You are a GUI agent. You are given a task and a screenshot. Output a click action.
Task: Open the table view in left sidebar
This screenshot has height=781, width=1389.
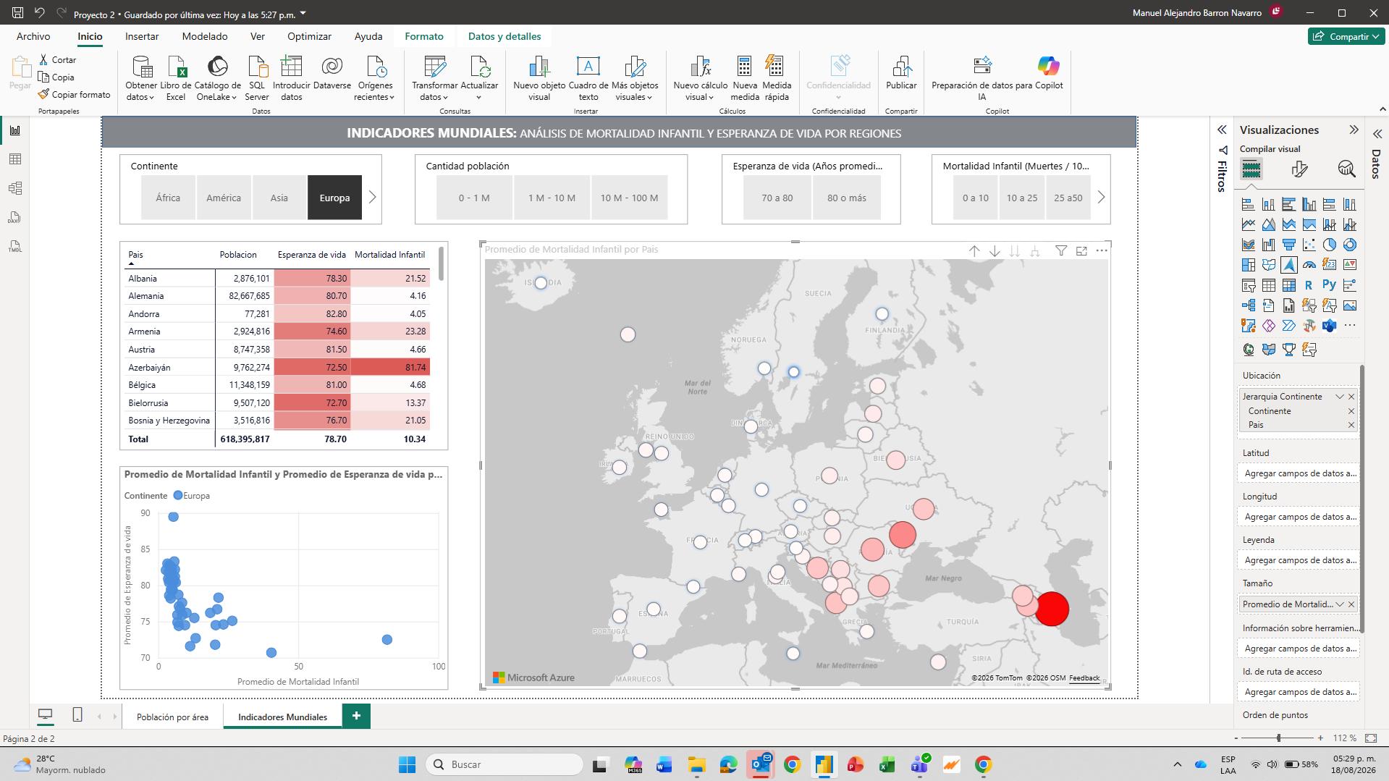[x=15, y=159]
